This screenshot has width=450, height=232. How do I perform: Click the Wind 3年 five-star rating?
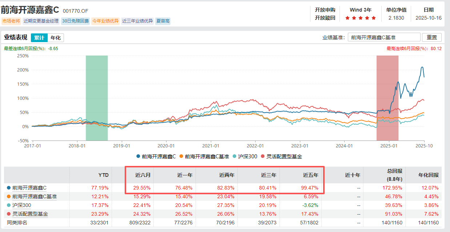click(x=360, y=18)
